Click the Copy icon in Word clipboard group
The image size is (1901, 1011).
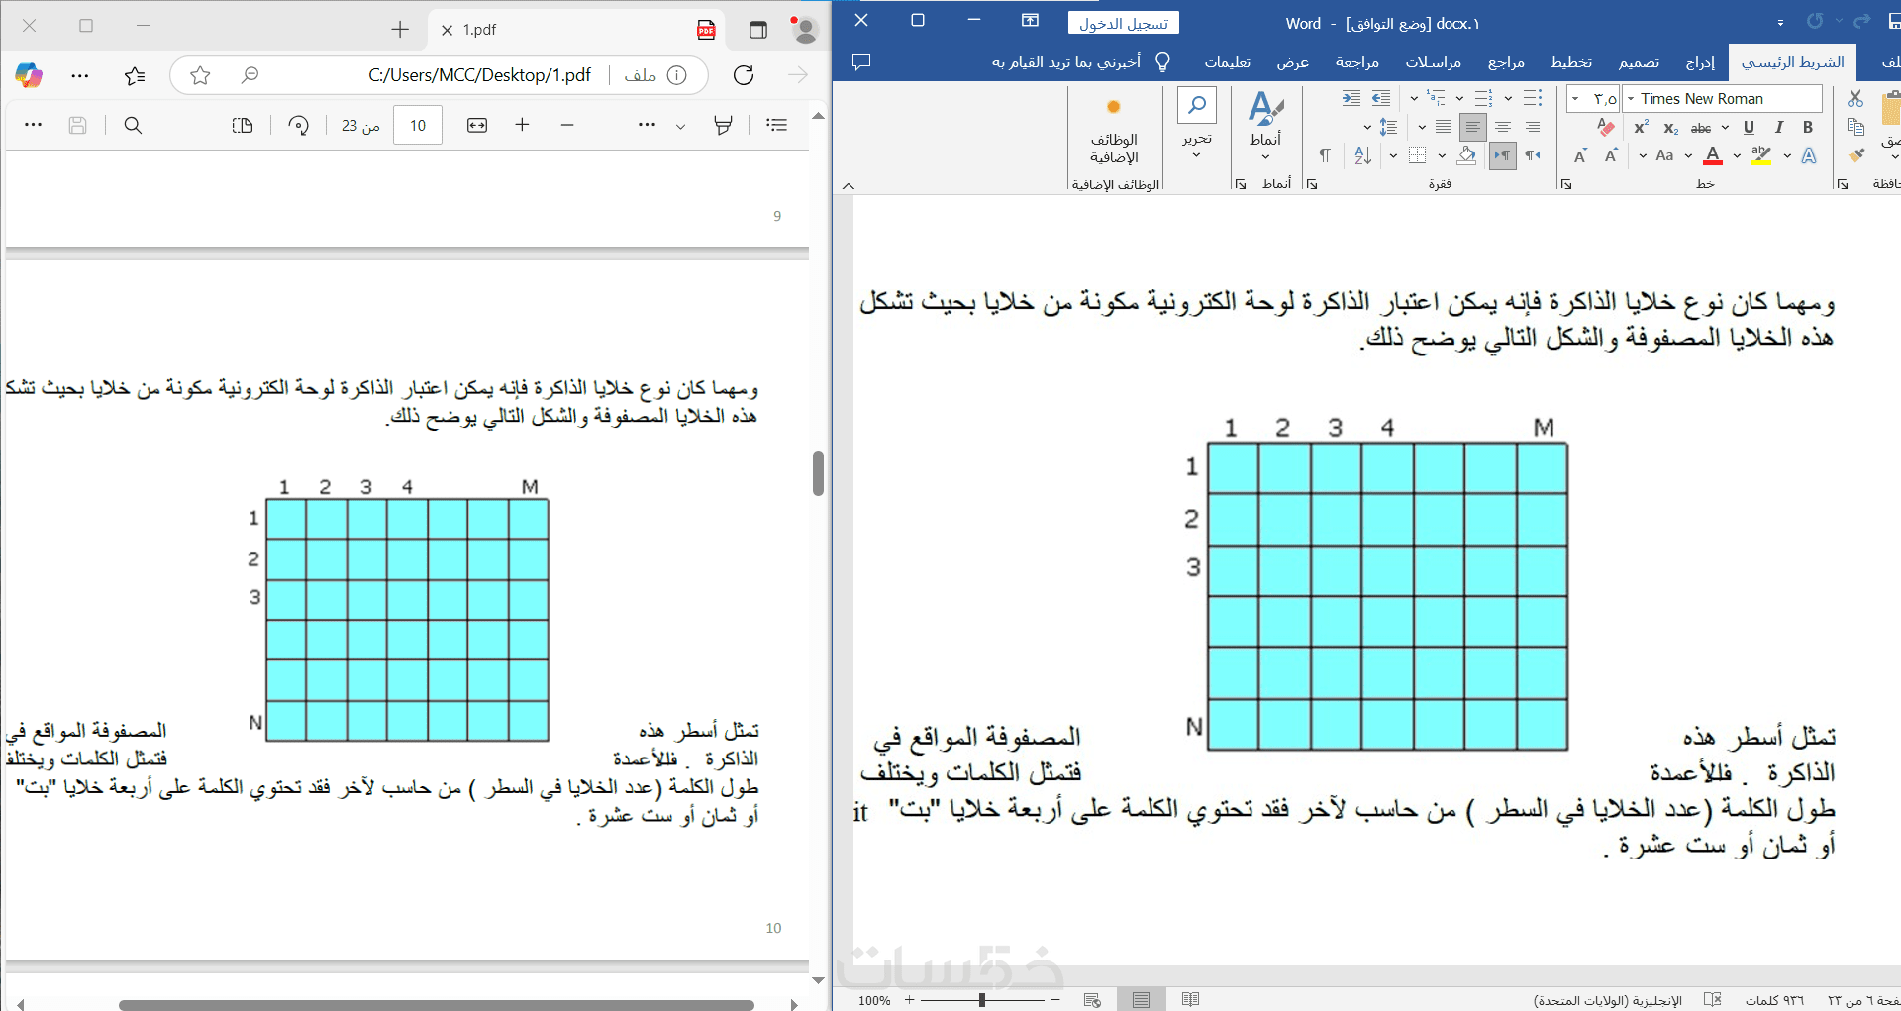(1855, 127)
